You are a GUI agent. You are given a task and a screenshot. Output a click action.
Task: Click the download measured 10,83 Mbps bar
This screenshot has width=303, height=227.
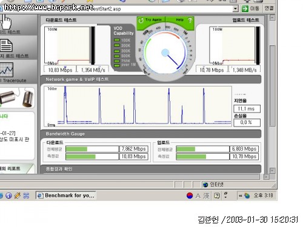tap(92, 157)
